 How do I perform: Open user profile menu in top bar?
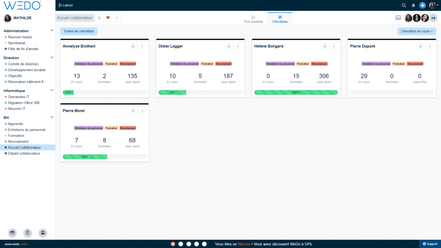point(432,5)
